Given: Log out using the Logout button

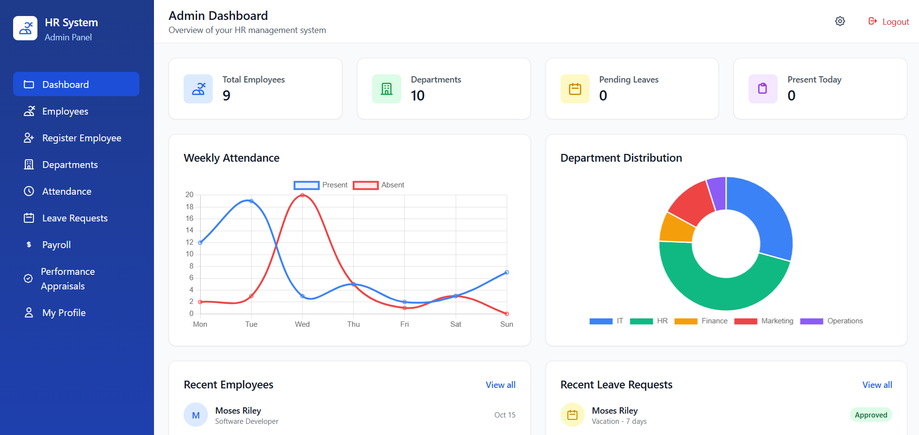Looking at the screenshot, I should 889,22.
